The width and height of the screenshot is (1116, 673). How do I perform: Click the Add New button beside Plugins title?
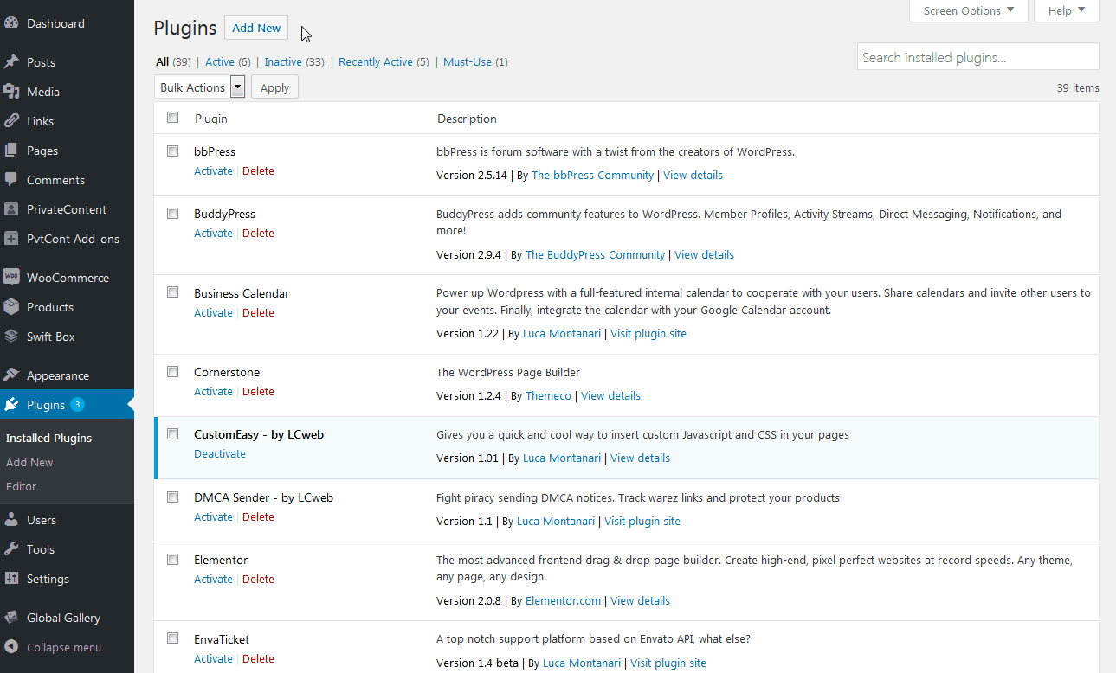tap(256, 28)
